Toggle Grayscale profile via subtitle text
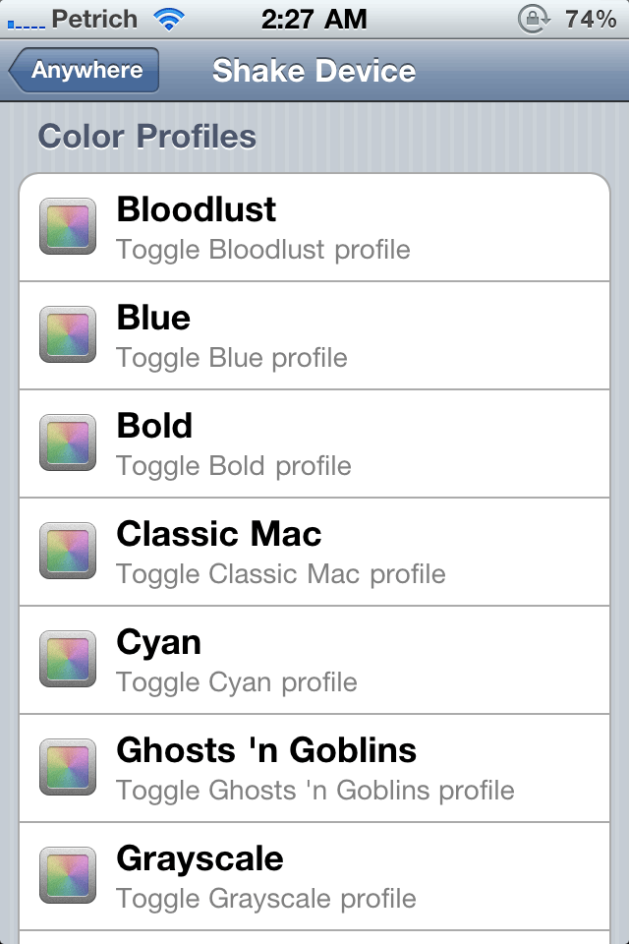 pyautogui.click(x=266, y=898)
